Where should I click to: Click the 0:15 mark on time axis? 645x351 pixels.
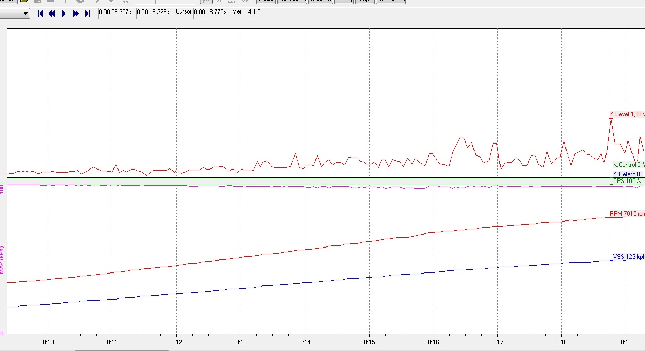(368, 342)
